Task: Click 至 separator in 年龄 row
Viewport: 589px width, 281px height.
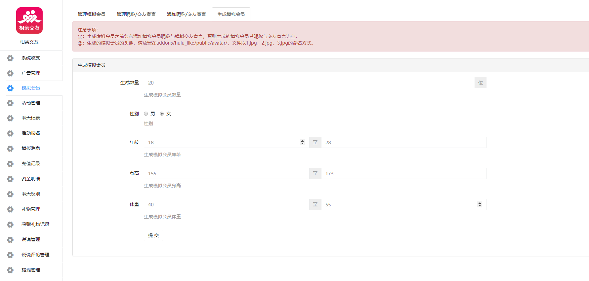Action: [x=315, y=142]
